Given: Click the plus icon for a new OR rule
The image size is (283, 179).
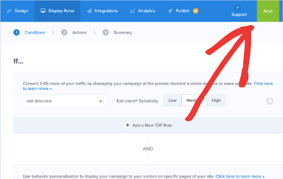Looking at the screenshot, I should point(127,125).
